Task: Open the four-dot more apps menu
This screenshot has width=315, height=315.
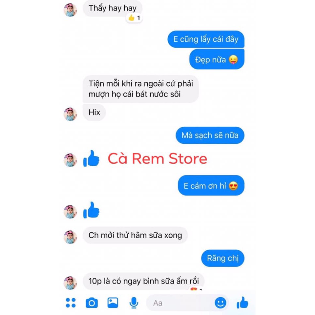Action: pos(71,303)
